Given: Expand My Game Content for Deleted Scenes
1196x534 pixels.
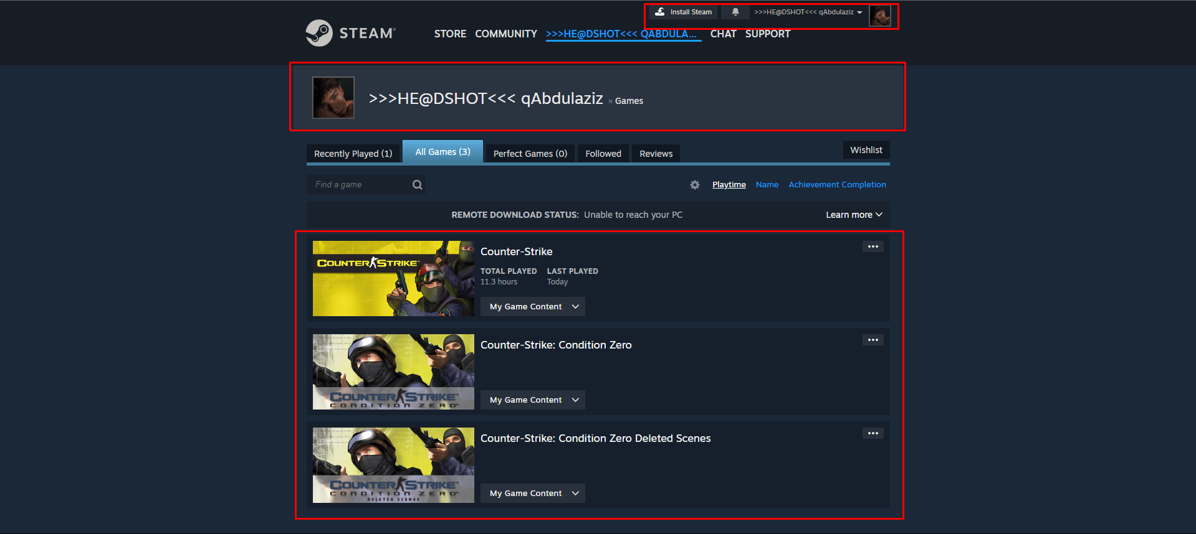Looking at the screenshot, I should coord(533,494).
